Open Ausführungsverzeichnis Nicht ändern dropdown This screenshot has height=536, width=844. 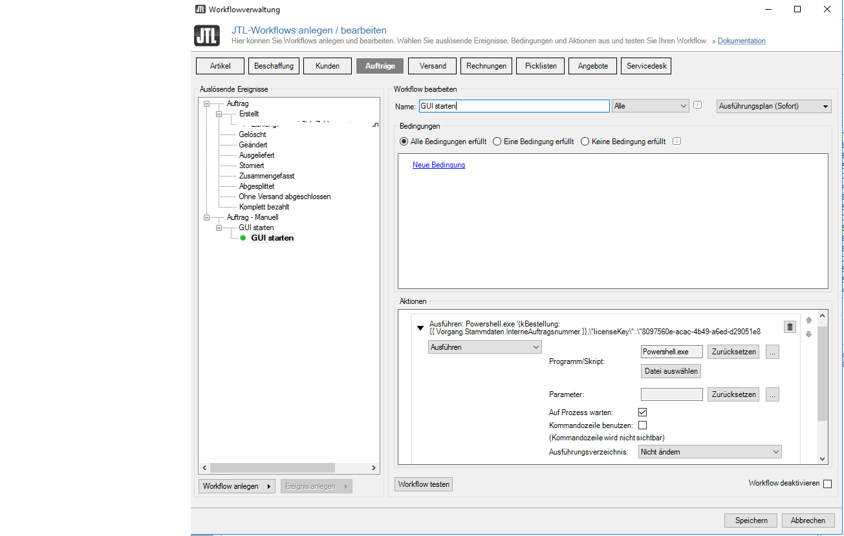(710, 452)
